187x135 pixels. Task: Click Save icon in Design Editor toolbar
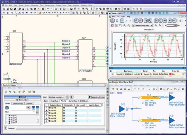tap(11, 9)
